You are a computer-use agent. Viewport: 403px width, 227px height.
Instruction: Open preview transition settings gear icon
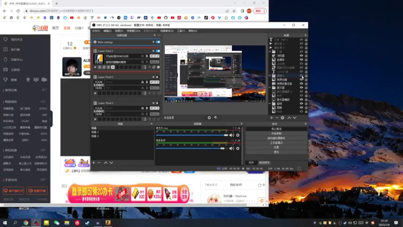210,118
